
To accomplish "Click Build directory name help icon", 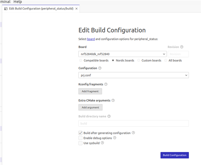I will (x=109, y=116).
